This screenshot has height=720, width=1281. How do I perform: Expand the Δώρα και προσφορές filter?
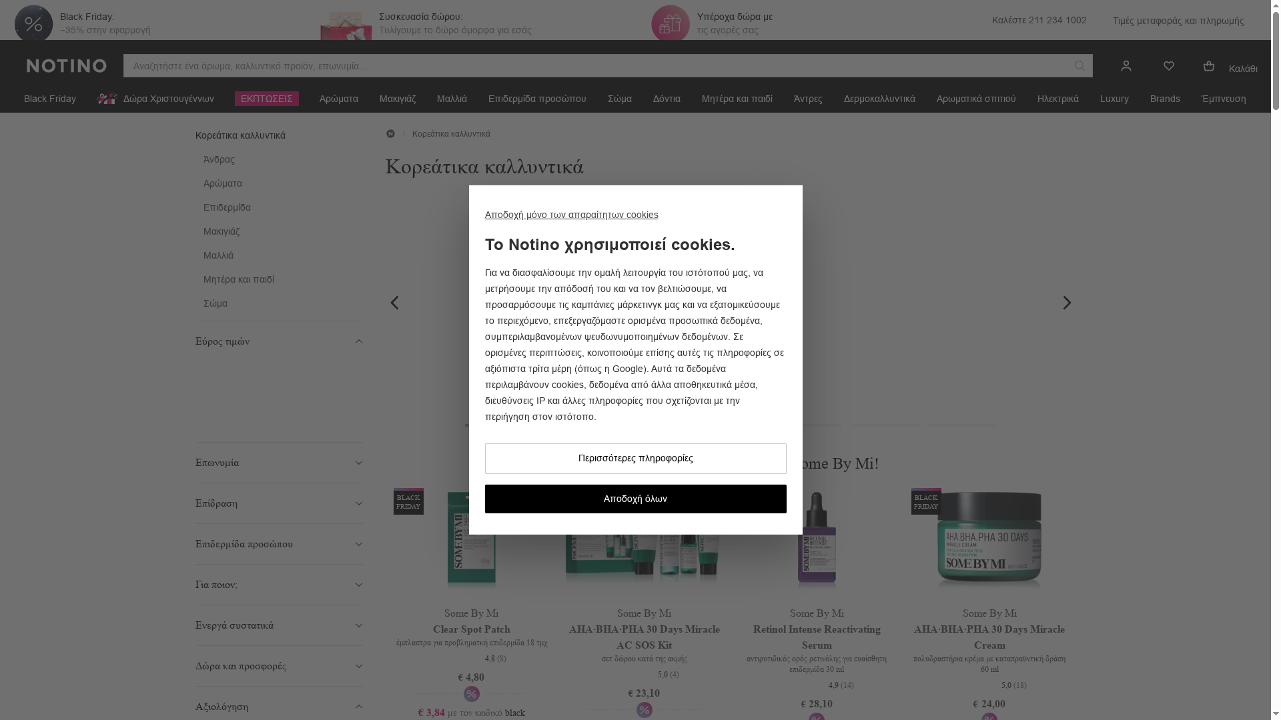click(x=280, y=666)
